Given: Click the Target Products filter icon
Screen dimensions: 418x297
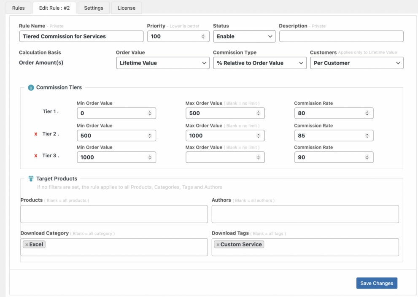Looking at the screenshot, I should tap(31, 179).
